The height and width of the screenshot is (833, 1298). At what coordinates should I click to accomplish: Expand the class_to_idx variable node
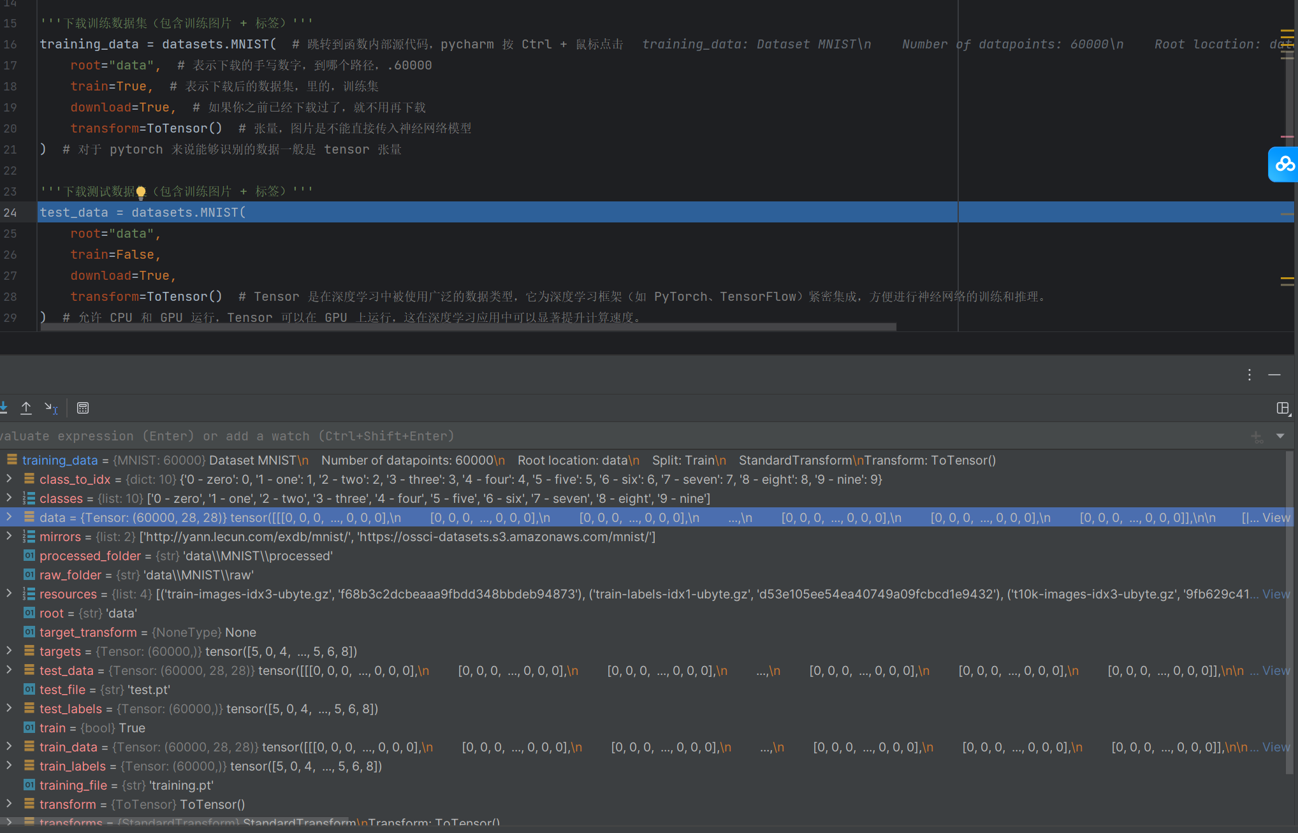[9, 479]
